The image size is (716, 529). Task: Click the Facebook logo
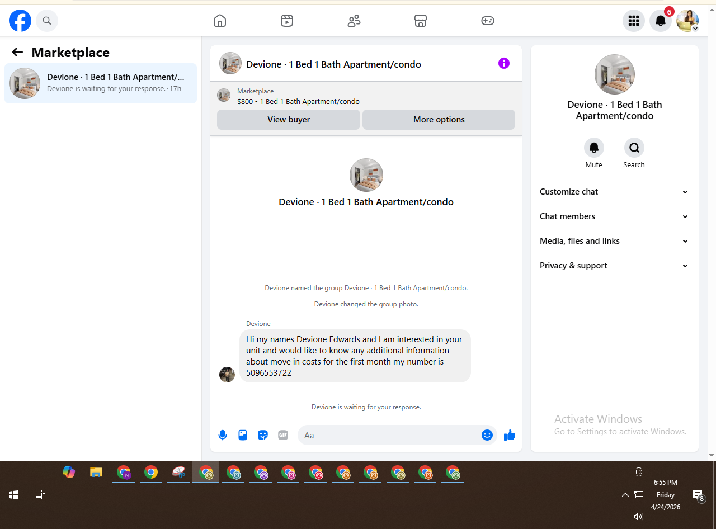[x=20, y=21]
